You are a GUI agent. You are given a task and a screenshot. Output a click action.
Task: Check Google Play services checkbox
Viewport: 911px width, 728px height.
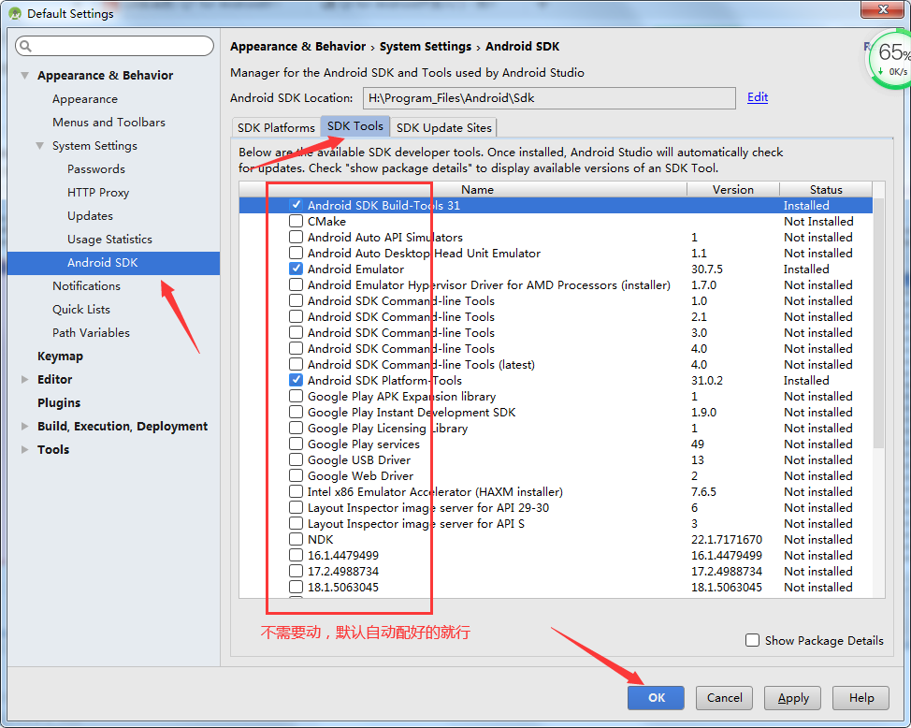click(x=296, y=444)
